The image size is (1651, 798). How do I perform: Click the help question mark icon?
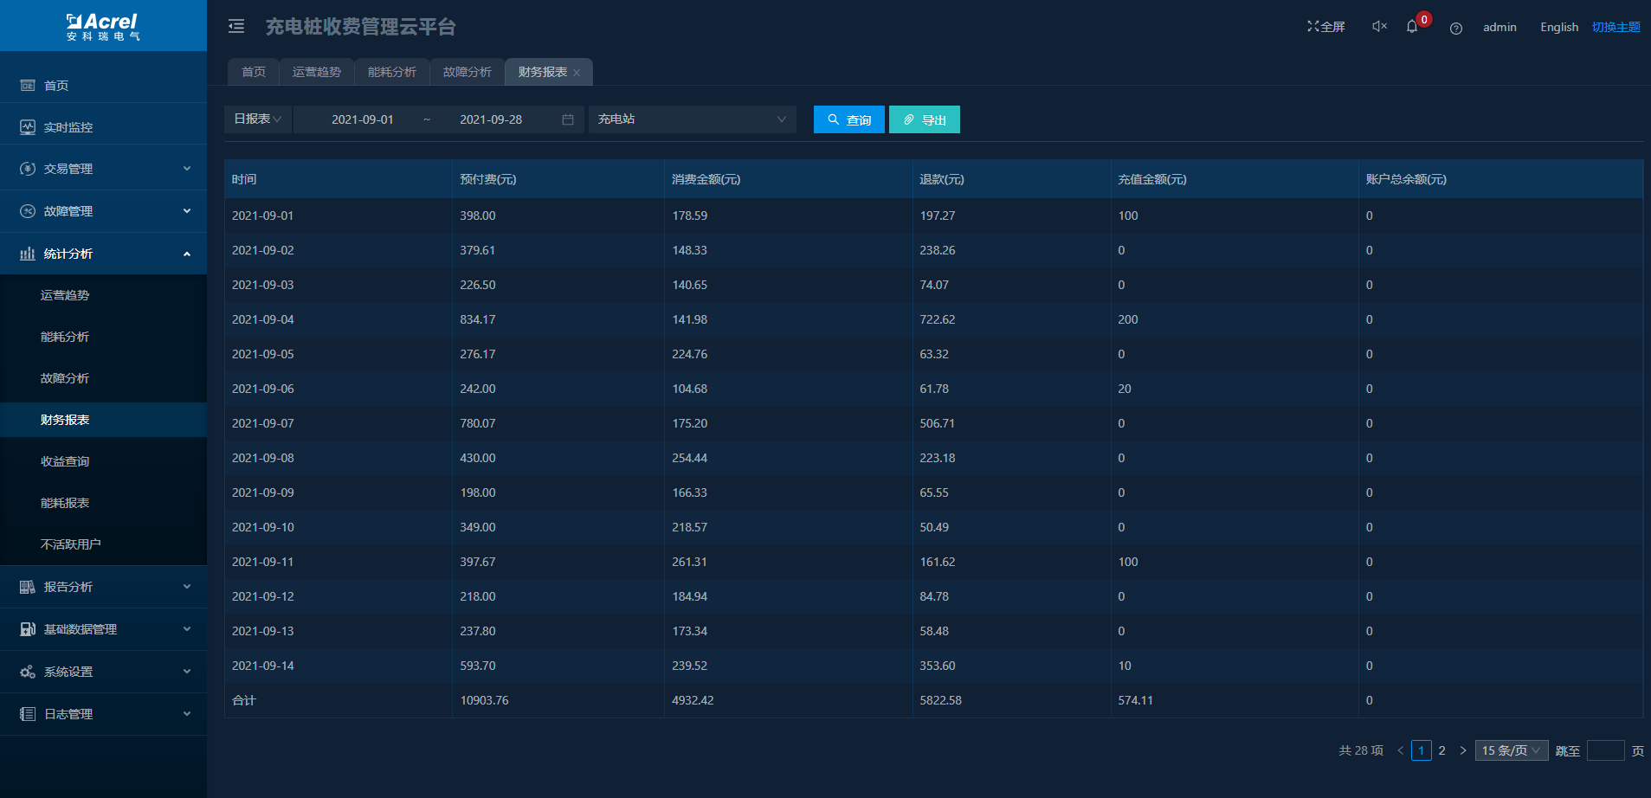[x=1456, y=29]
